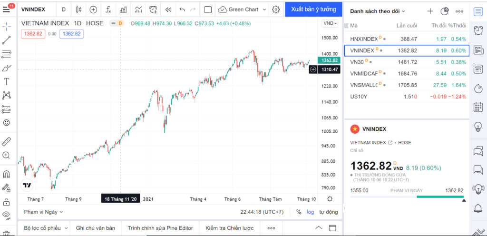The width and height of the screenshot is (487, 236).
Task: Select the brush drawing tool
Action: [x=7, y=68]
